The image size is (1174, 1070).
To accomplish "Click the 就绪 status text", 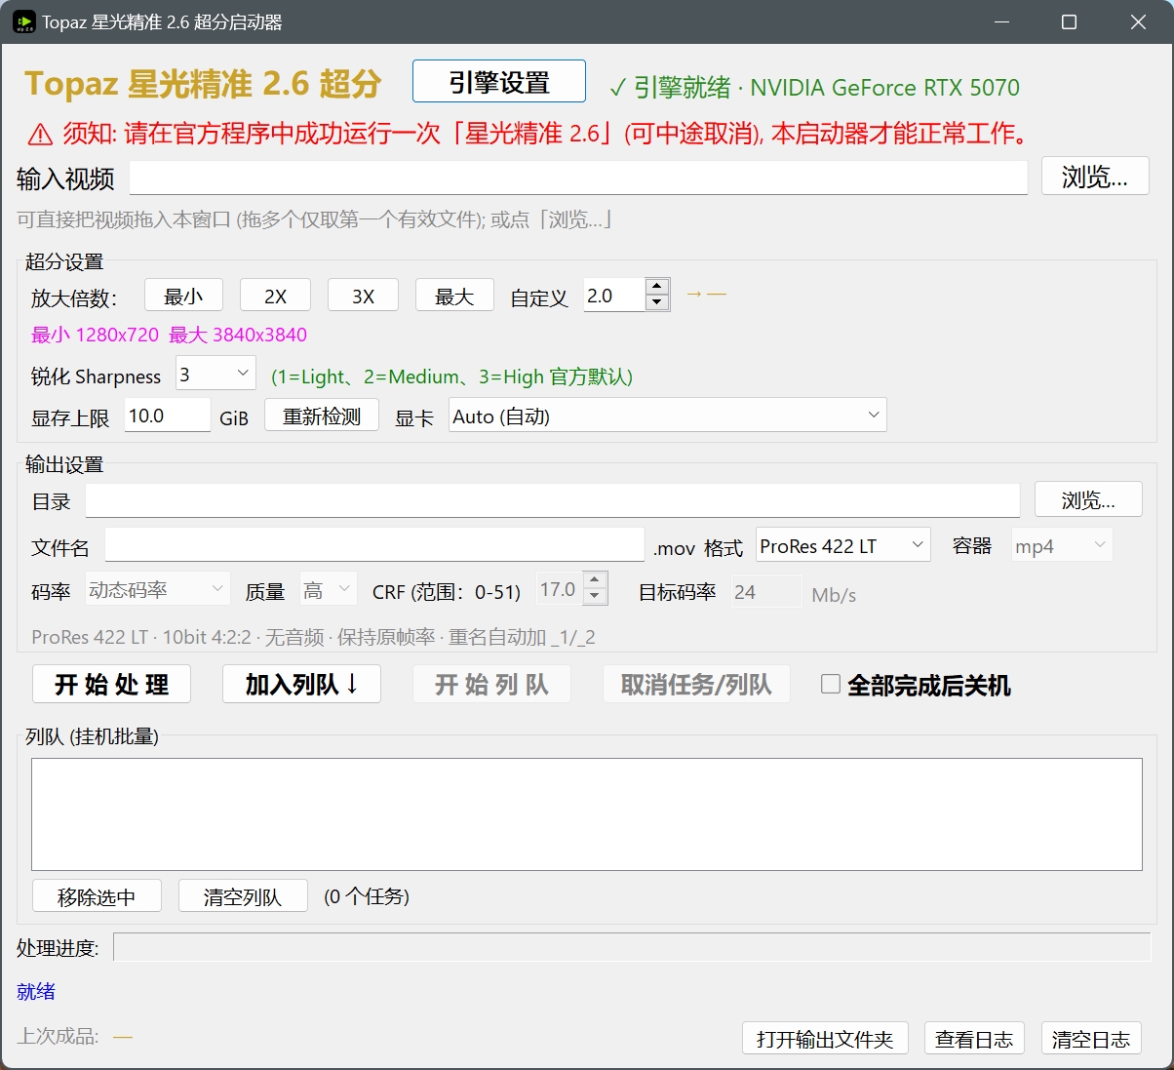I will click(36, 991).
